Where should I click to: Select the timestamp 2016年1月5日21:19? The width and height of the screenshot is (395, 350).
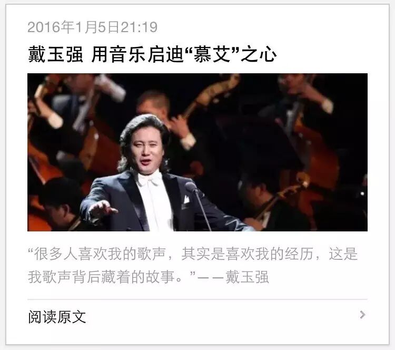93,27
